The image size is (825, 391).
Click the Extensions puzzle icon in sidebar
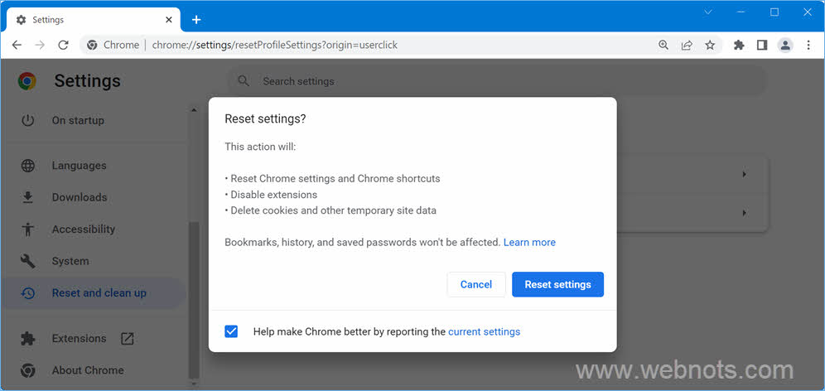pos(28,339)
